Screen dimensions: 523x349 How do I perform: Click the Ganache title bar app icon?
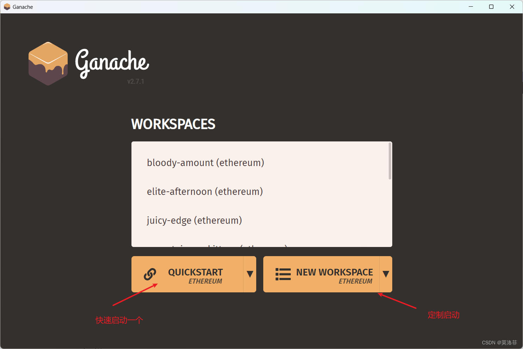(x=7, y=7)
